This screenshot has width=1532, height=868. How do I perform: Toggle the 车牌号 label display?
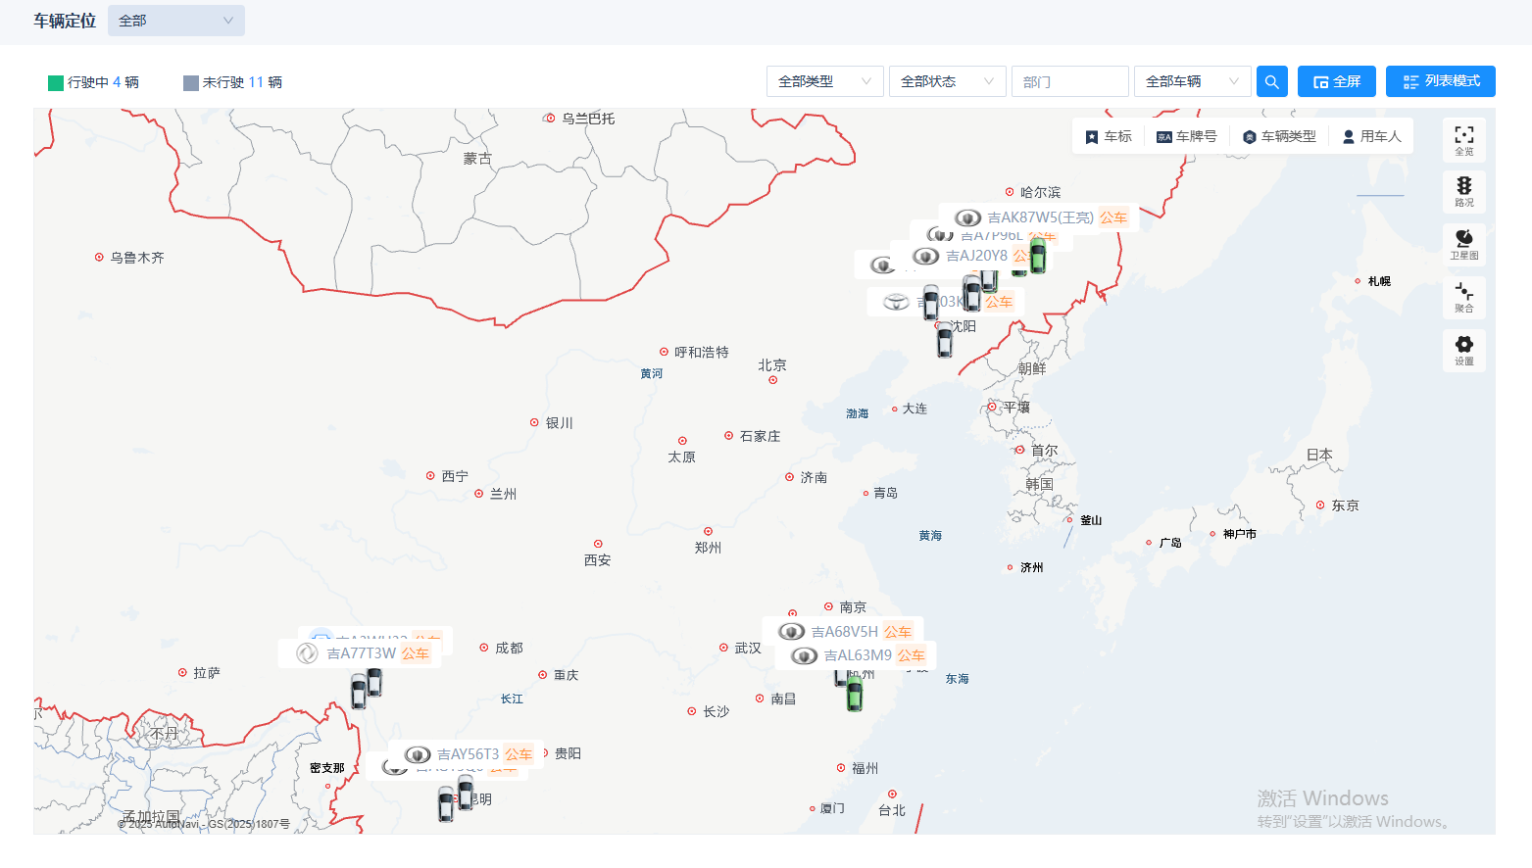tap(1186, 137)
